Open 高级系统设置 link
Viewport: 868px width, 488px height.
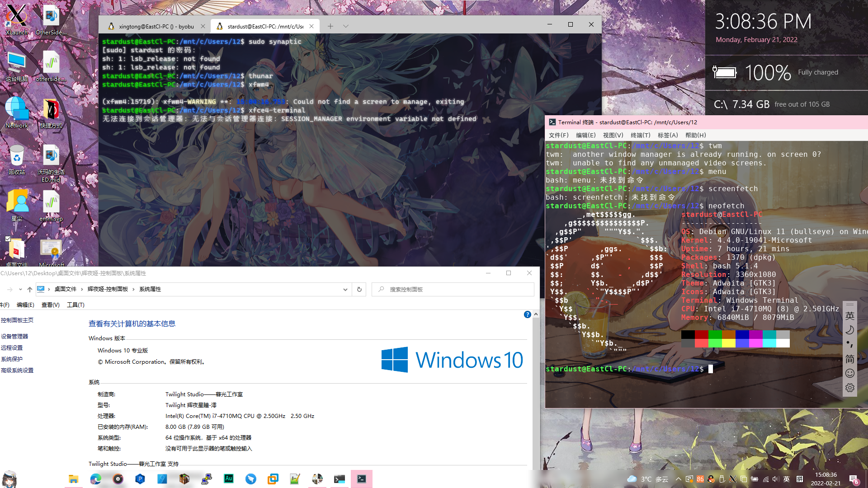(x=17, y=371)
